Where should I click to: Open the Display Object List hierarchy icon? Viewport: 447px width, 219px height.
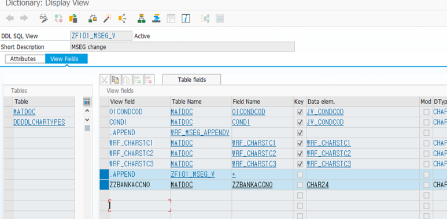(141, 18)
